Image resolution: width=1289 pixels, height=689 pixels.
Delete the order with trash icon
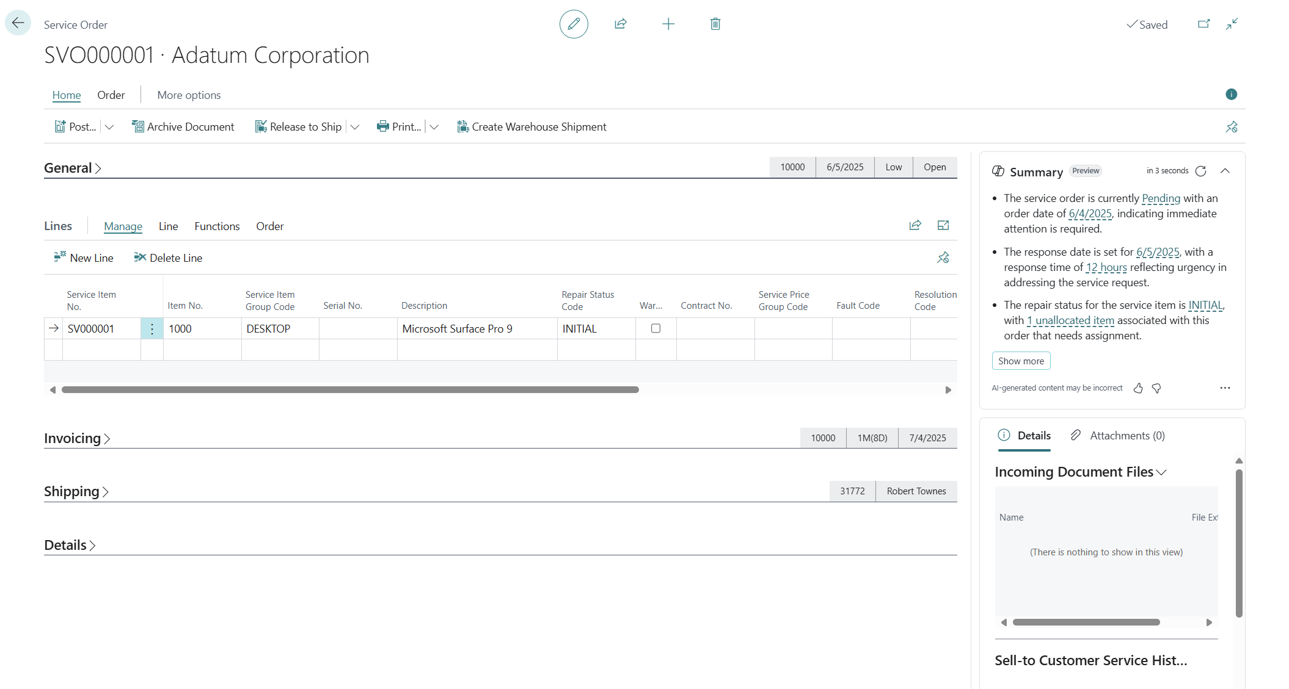pos(715,24)
